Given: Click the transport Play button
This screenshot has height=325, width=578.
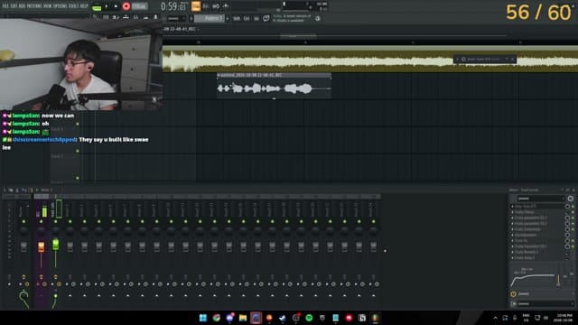Looking at the screenshot, I should 107,6.
